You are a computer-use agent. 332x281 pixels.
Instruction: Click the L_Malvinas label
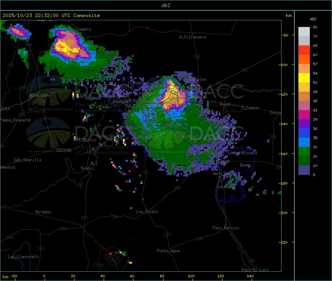(145, 137)
